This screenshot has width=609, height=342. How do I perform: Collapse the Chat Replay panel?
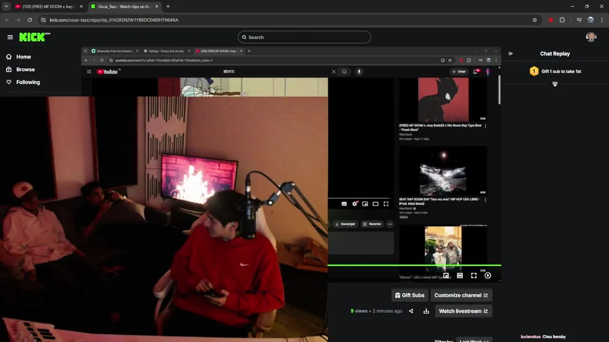point(511,54)
